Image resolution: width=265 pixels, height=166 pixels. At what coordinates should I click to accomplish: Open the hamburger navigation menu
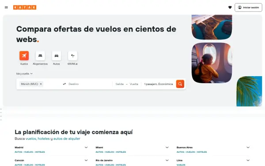click(6, 8)
